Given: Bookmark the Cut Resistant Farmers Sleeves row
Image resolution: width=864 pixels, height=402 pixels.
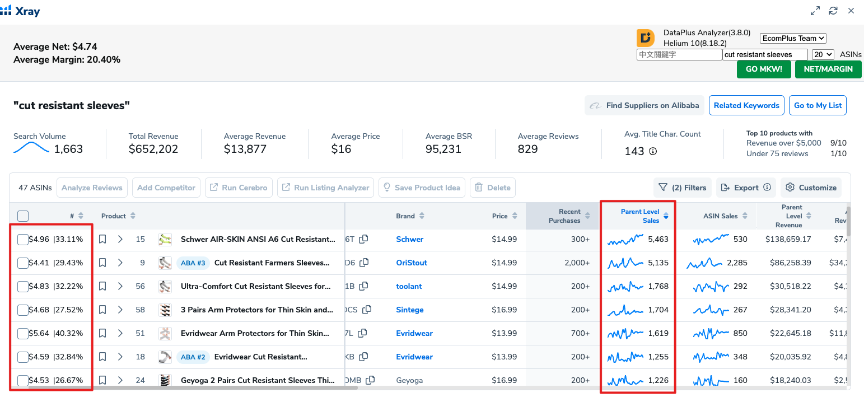Looking at the screenshot, I should point(102,263).
